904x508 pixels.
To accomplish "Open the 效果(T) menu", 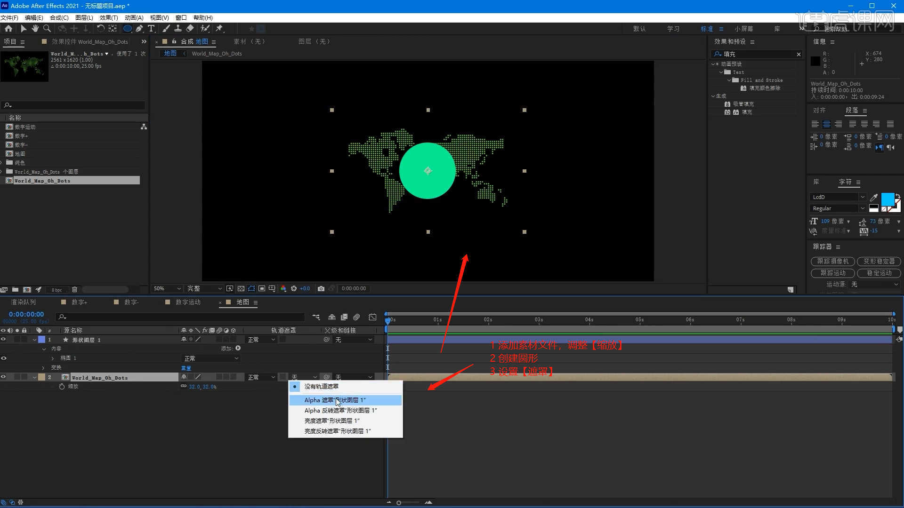I will click(x=108, y=17).
